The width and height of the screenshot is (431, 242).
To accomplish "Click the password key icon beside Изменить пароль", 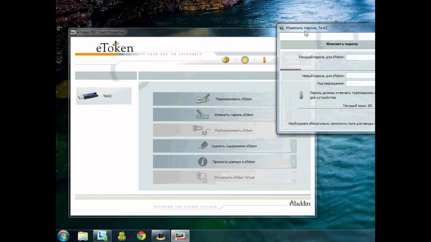I will coord(202,114).
